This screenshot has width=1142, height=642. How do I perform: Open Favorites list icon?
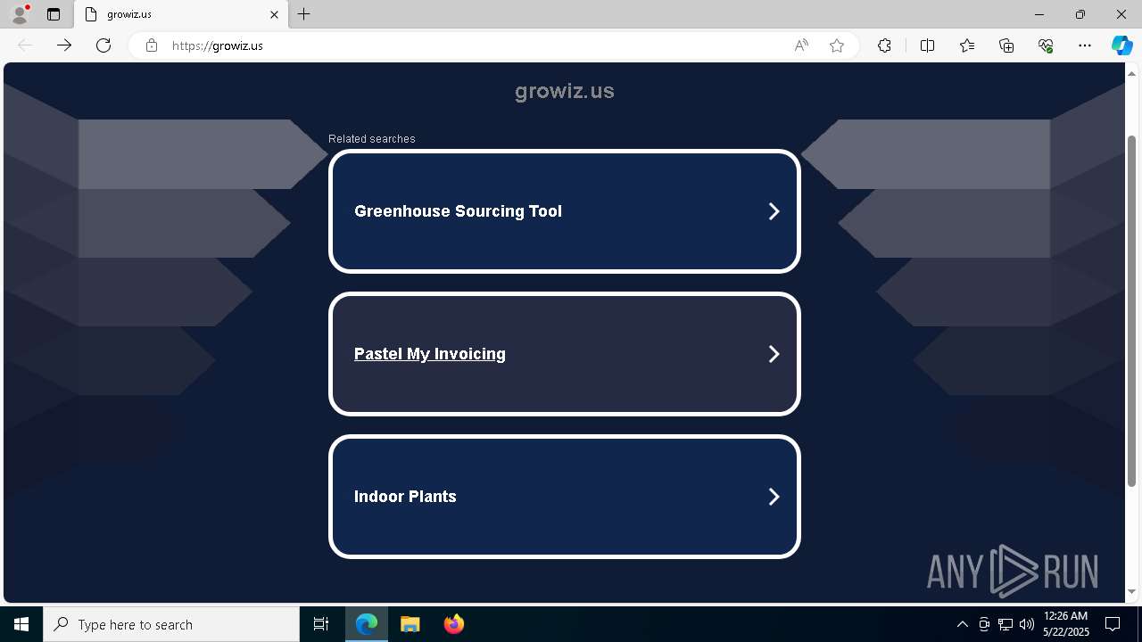(967, 45)
